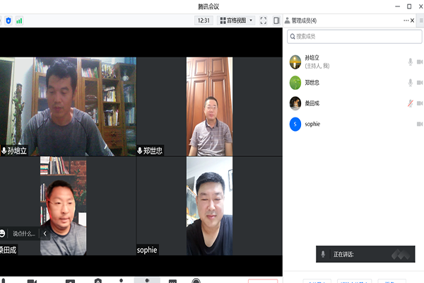Open the more options ellipsis in members panel
The image size is (424, 283).
(x=406, y=21)
